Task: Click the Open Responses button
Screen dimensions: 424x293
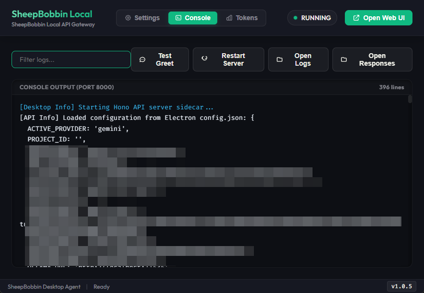Action: [372, 59]
